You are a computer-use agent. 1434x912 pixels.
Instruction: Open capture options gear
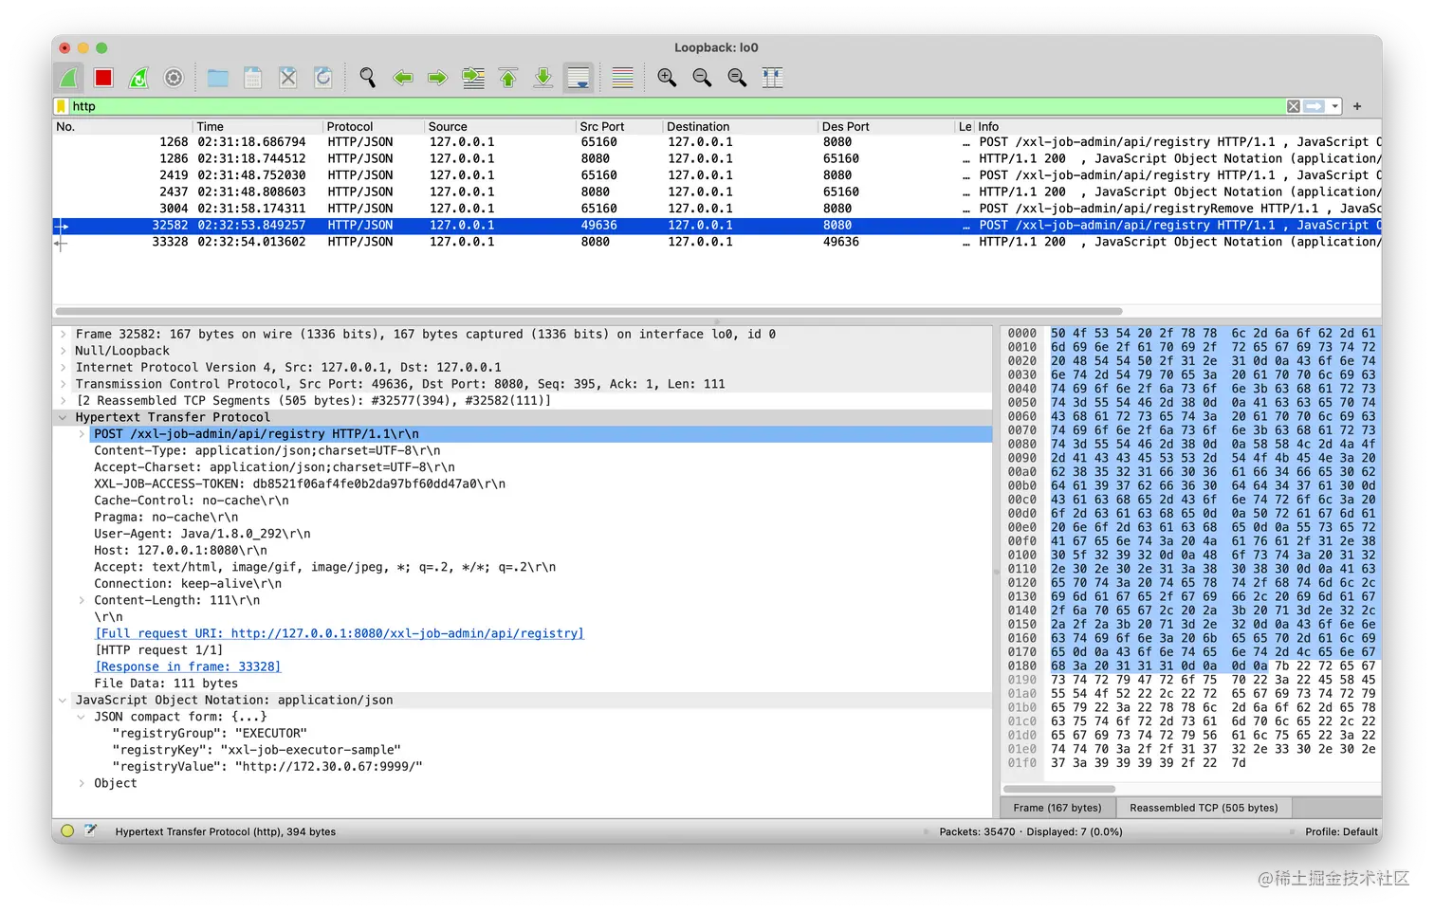pyautogui.click(x=174, y=78)
